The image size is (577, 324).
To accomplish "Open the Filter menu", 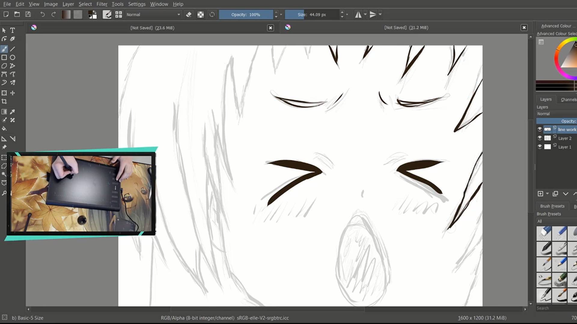I will pos(102,4).
